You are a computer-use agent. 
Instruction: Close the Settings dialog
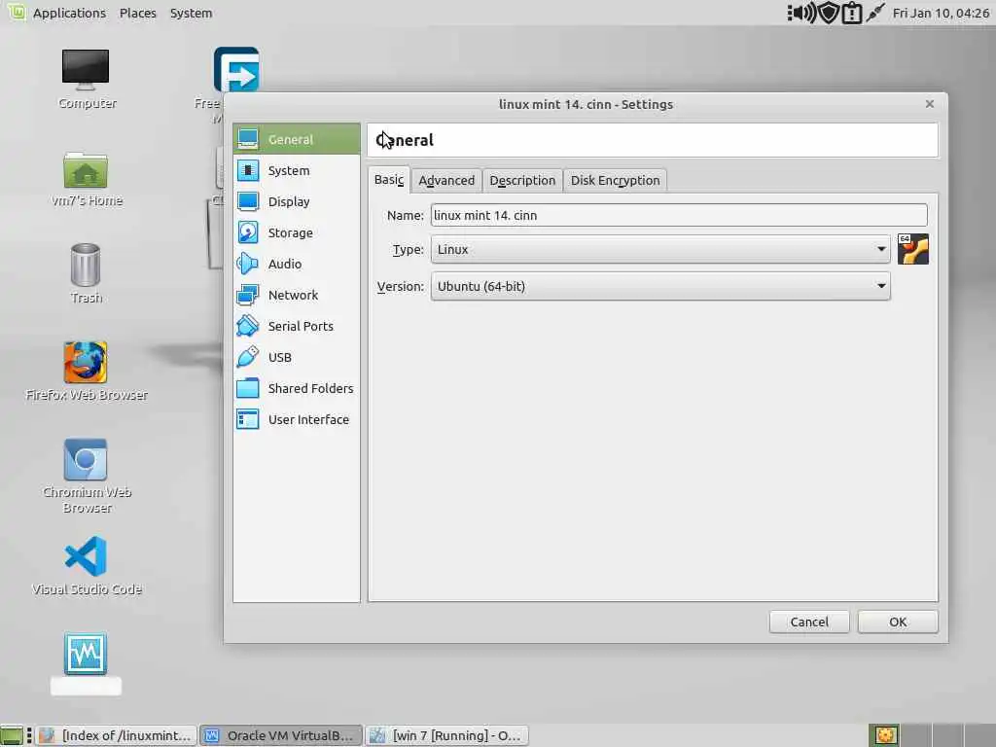(929, 103)
